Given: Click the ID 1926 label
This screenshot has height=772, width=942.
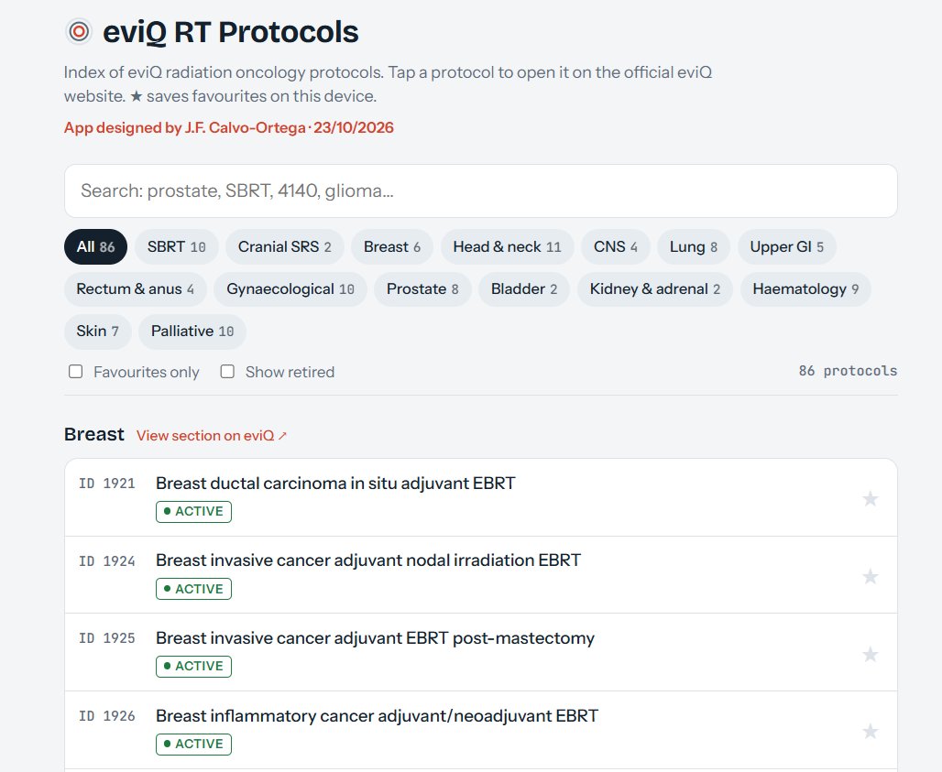Looking at the screenshot, I should click(x=107, y=715).
